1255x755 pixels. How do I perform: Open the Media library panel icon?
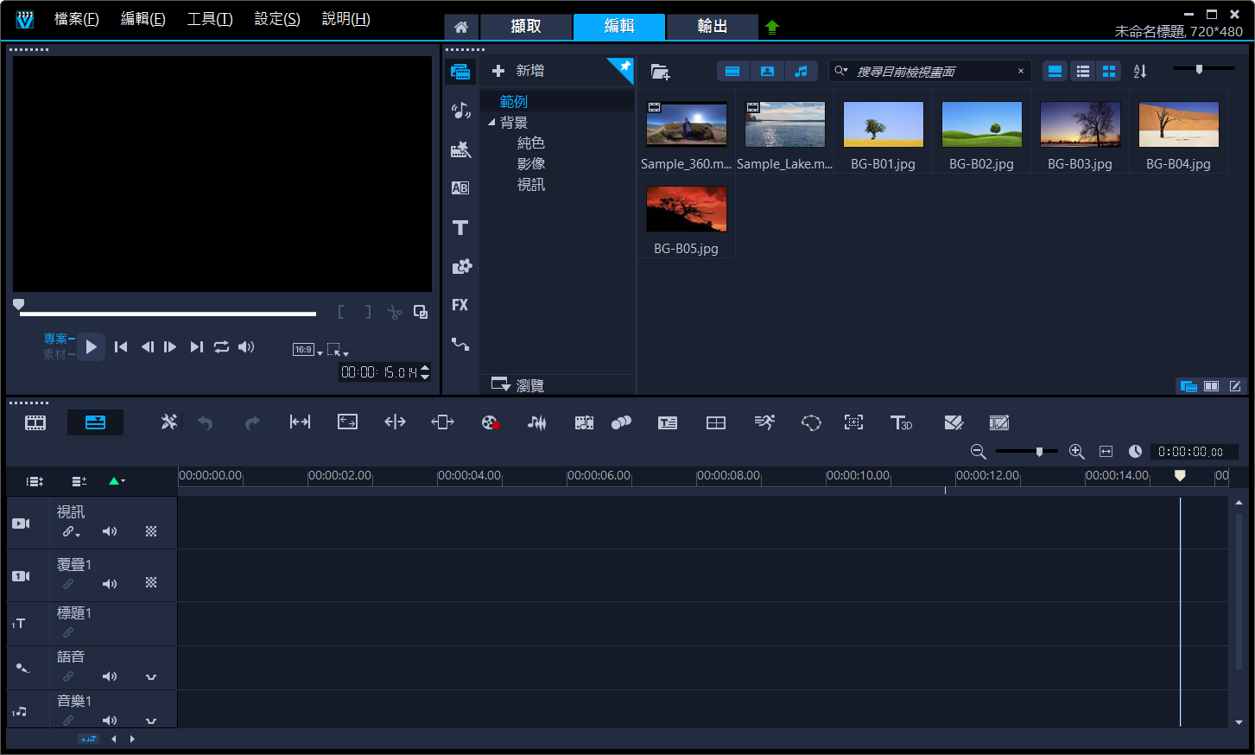tap(460, 72)
